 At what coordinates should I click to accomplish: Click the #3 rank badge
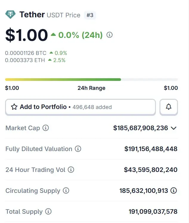[x=90, y=15]
